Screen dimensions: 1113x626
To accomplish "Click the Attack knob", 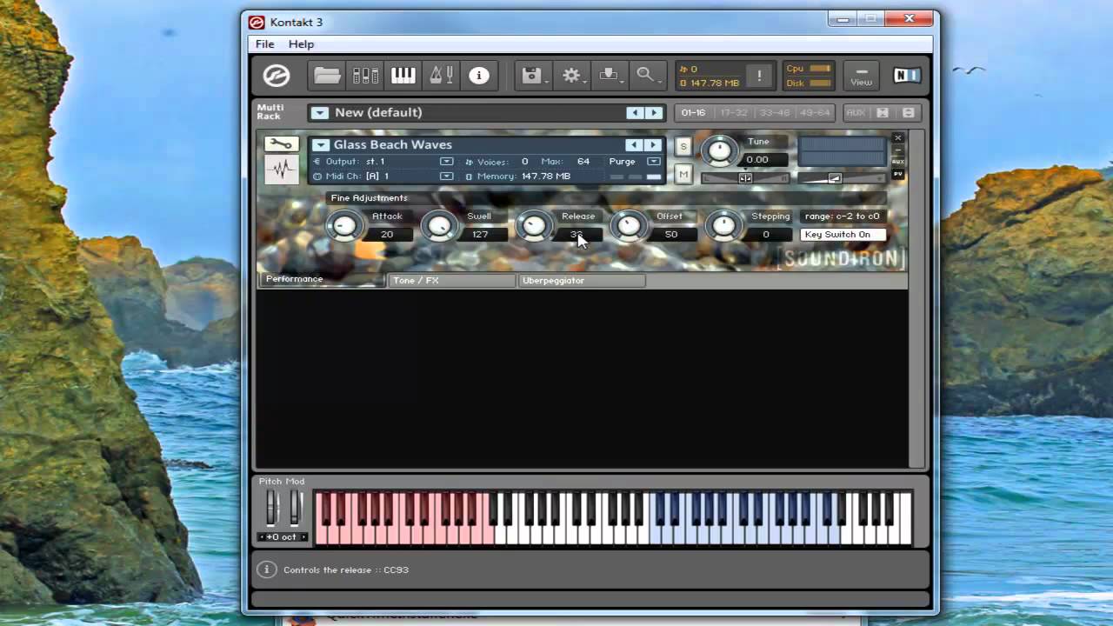I will click(344, 226).
